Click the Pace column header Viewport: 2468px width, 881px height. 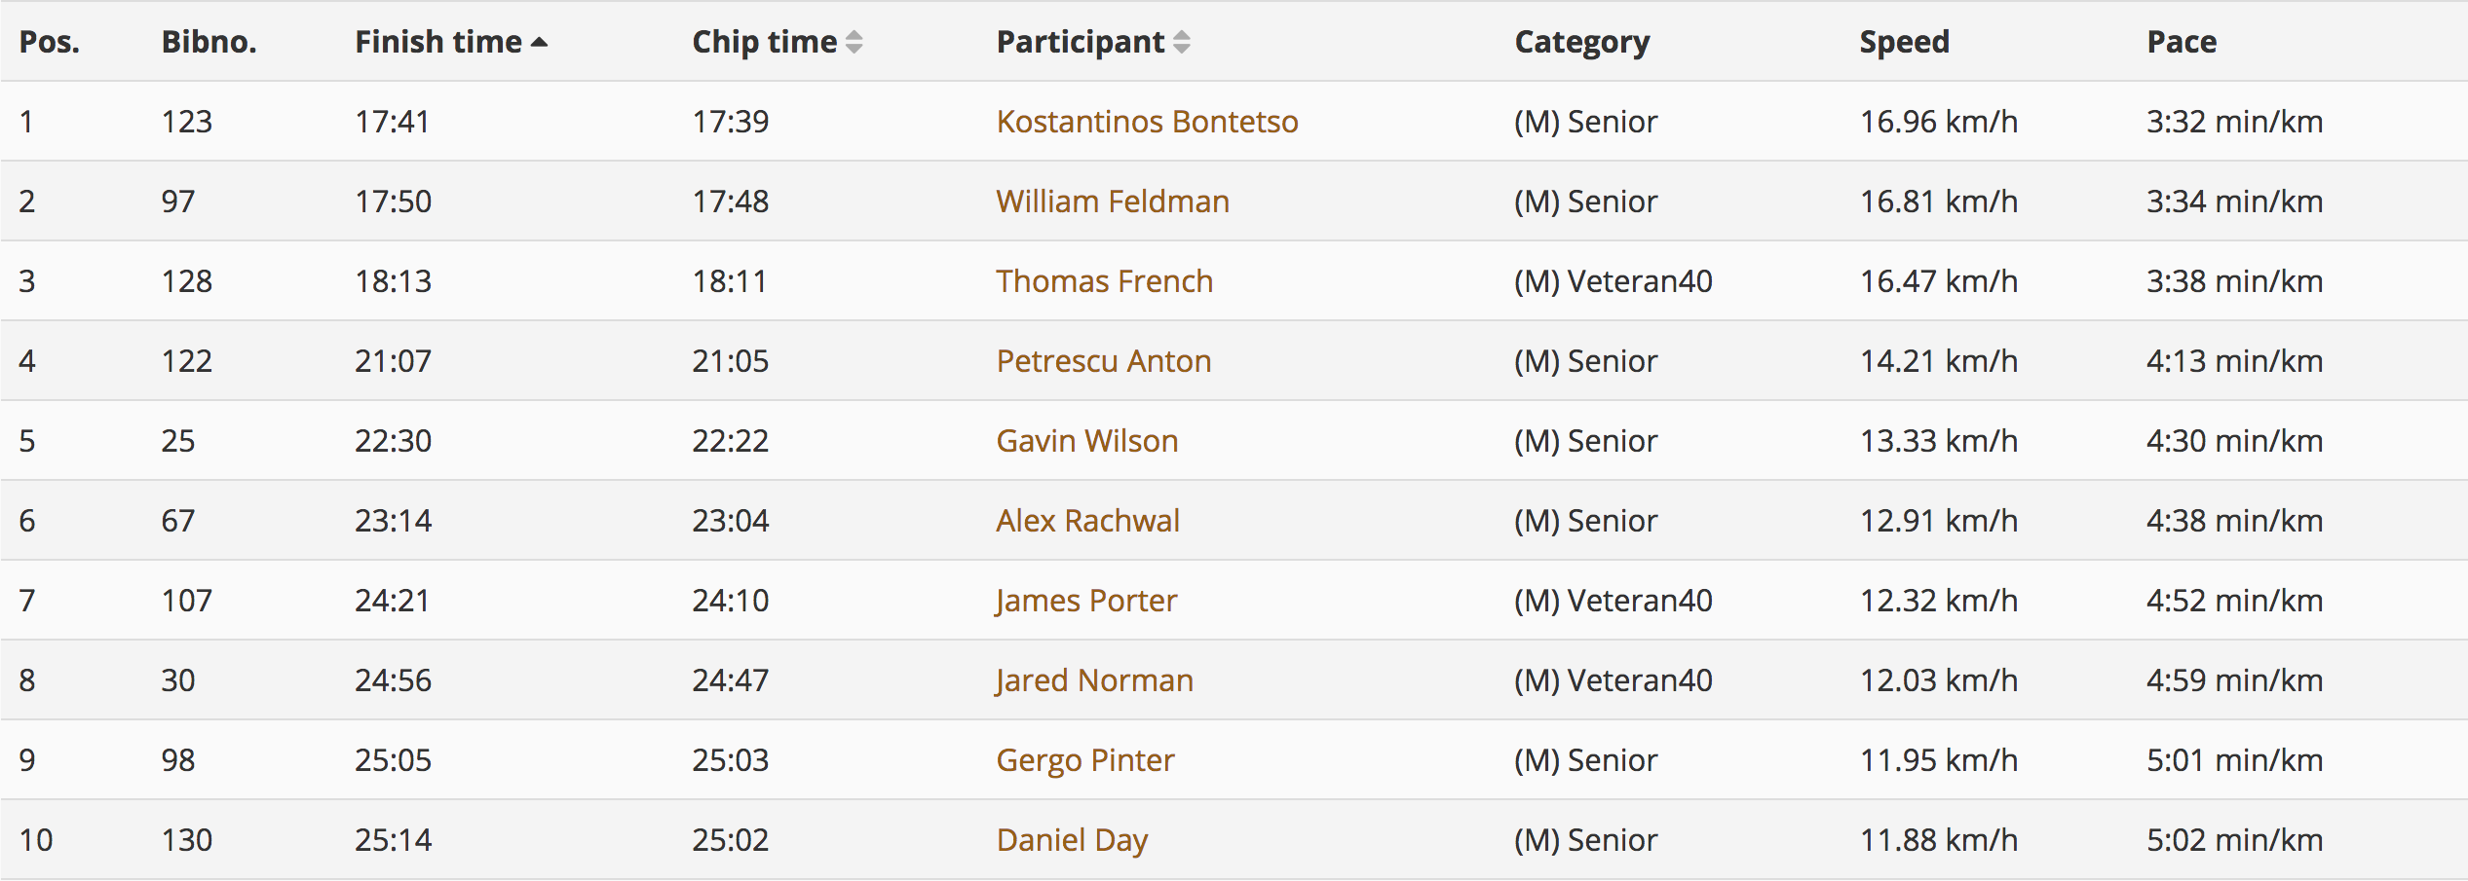coord(2182,42)
